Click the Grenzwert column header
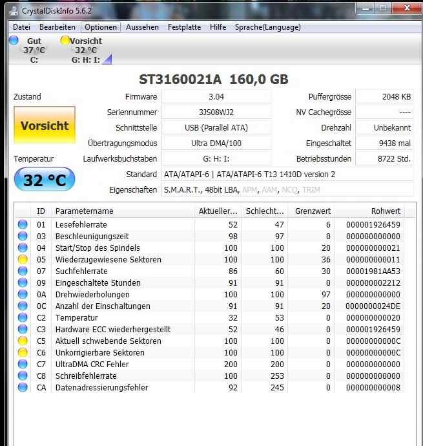 coord(311,211)
